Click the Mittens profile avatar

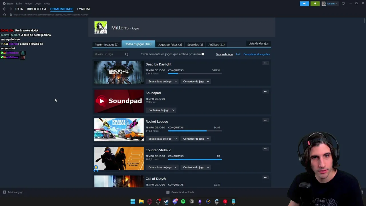click(101, 27)
